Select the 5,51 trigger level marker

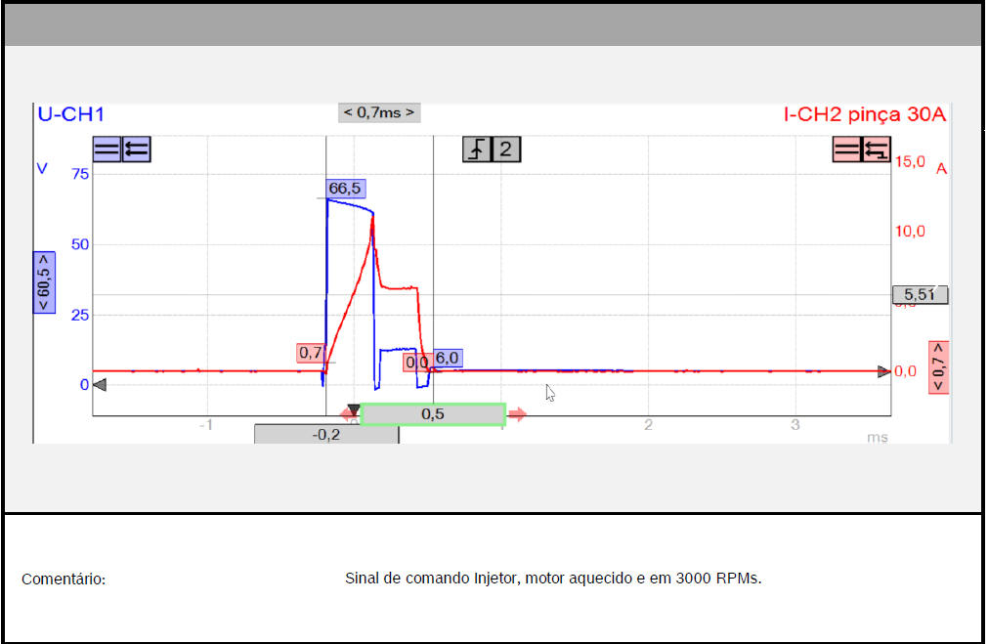(x=920, y=294)
